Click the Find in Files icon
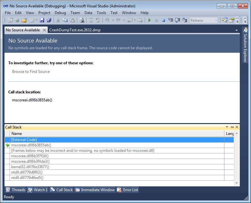 click(82, 20)
